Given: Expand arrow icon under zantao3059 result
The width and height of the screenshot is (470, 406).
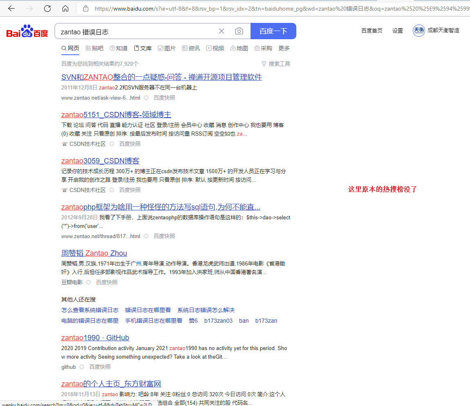Looking at the screenshot, I should (112, 190).
